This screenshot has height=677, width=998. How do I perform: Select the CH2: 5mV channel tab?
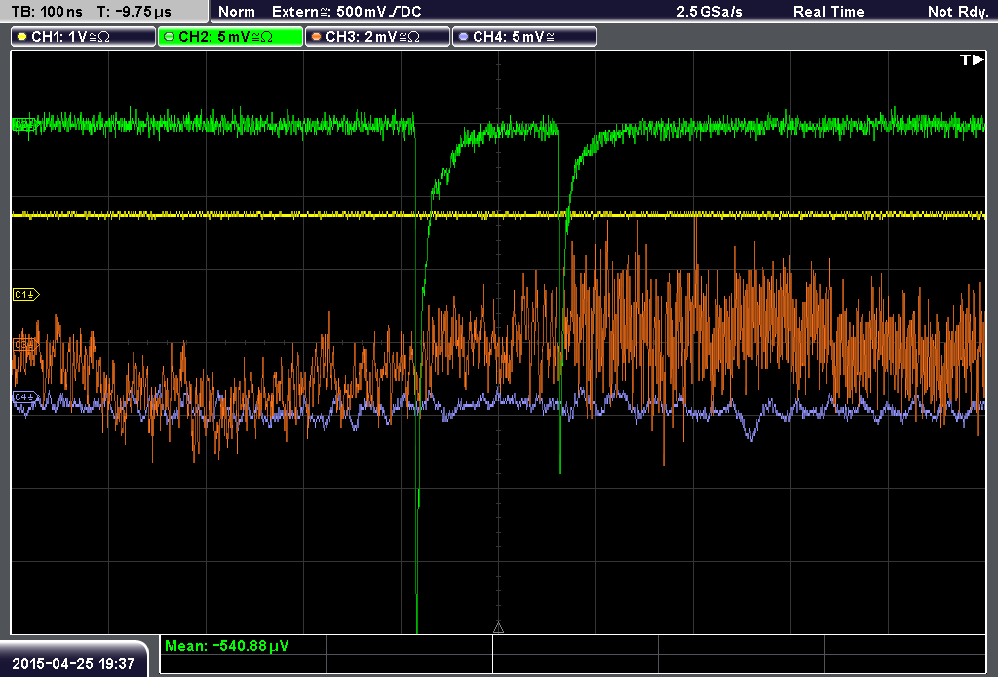(x=230, y=37)
